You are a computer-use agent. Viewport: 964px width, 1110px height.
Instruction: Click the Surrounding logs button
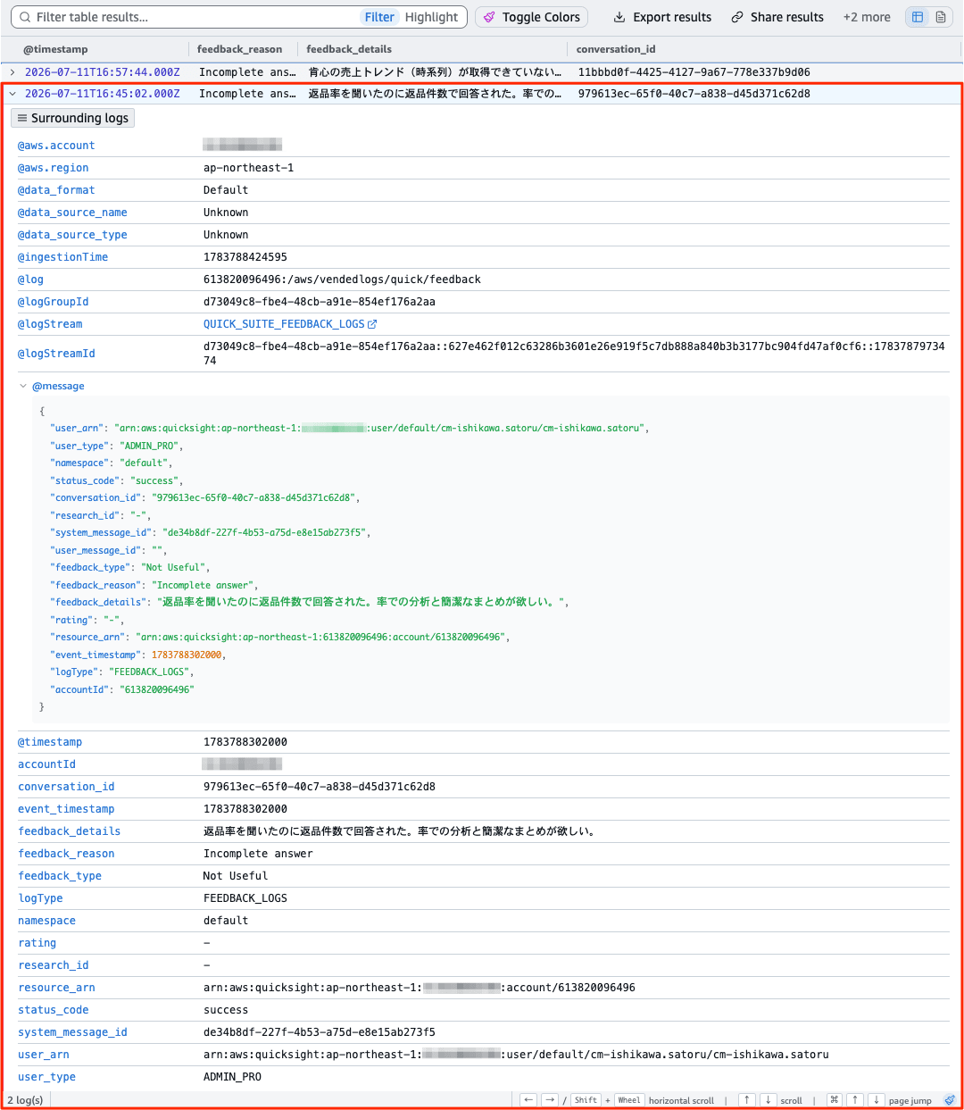pos(72,118)
